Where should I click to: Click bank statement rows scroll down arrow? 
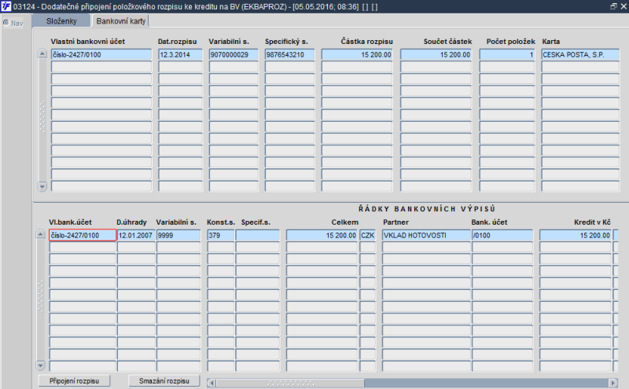pos(40,365)
